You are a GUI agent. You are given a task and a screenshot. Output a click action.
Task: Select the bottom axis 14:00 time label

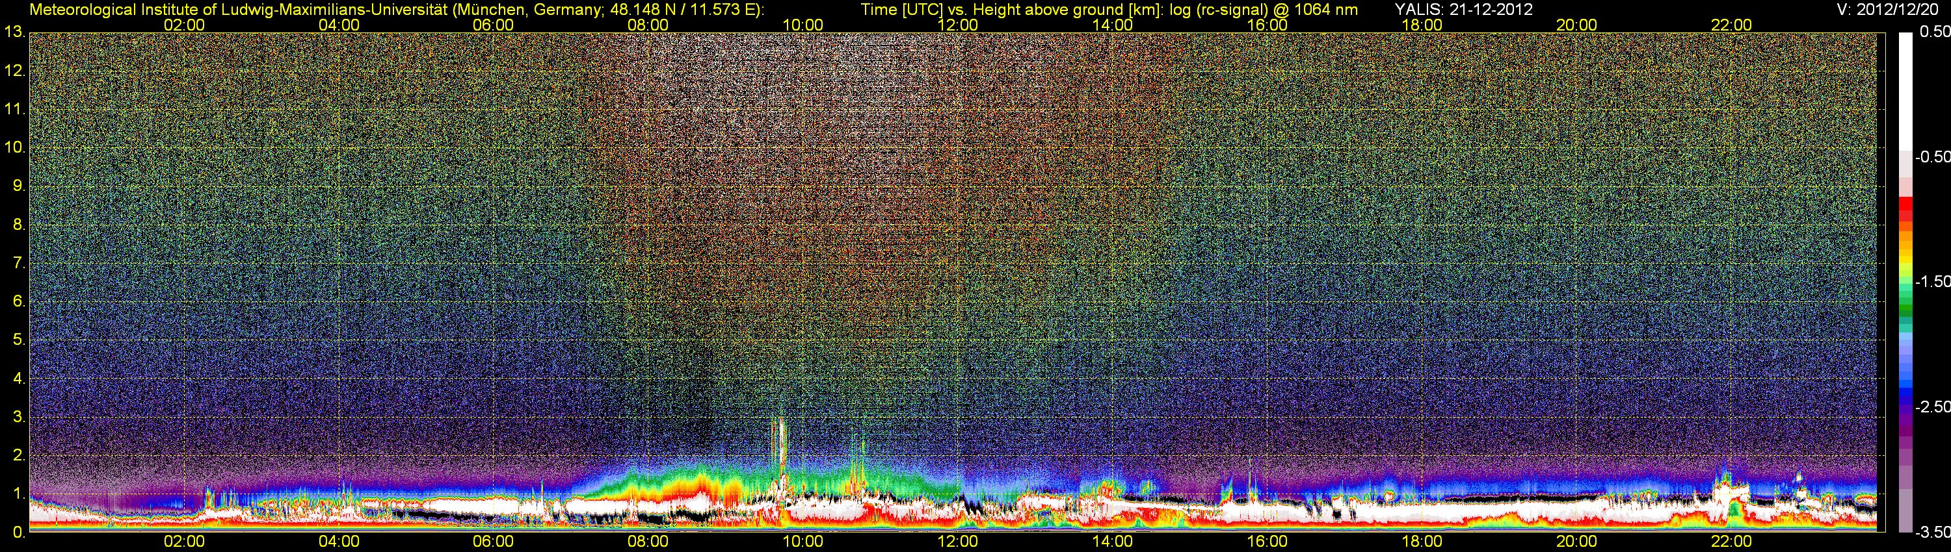pyautogui.click(x=1112, y=542)
